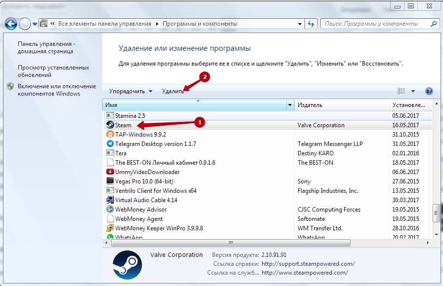Click vertical scrollbar down arrow

[437, 234]
